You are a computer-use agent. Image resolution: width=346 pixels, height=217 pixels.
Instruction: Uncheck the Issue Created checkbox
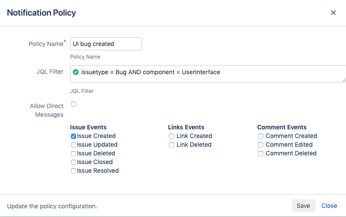74,136
